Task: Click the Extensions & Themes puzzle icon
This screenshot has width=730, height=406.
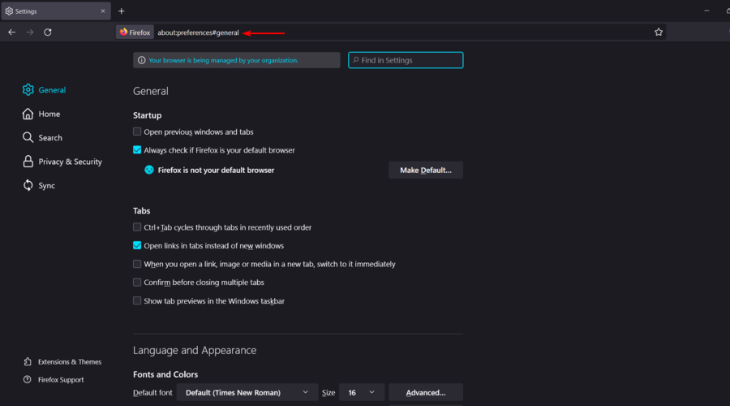Action: 28,361
